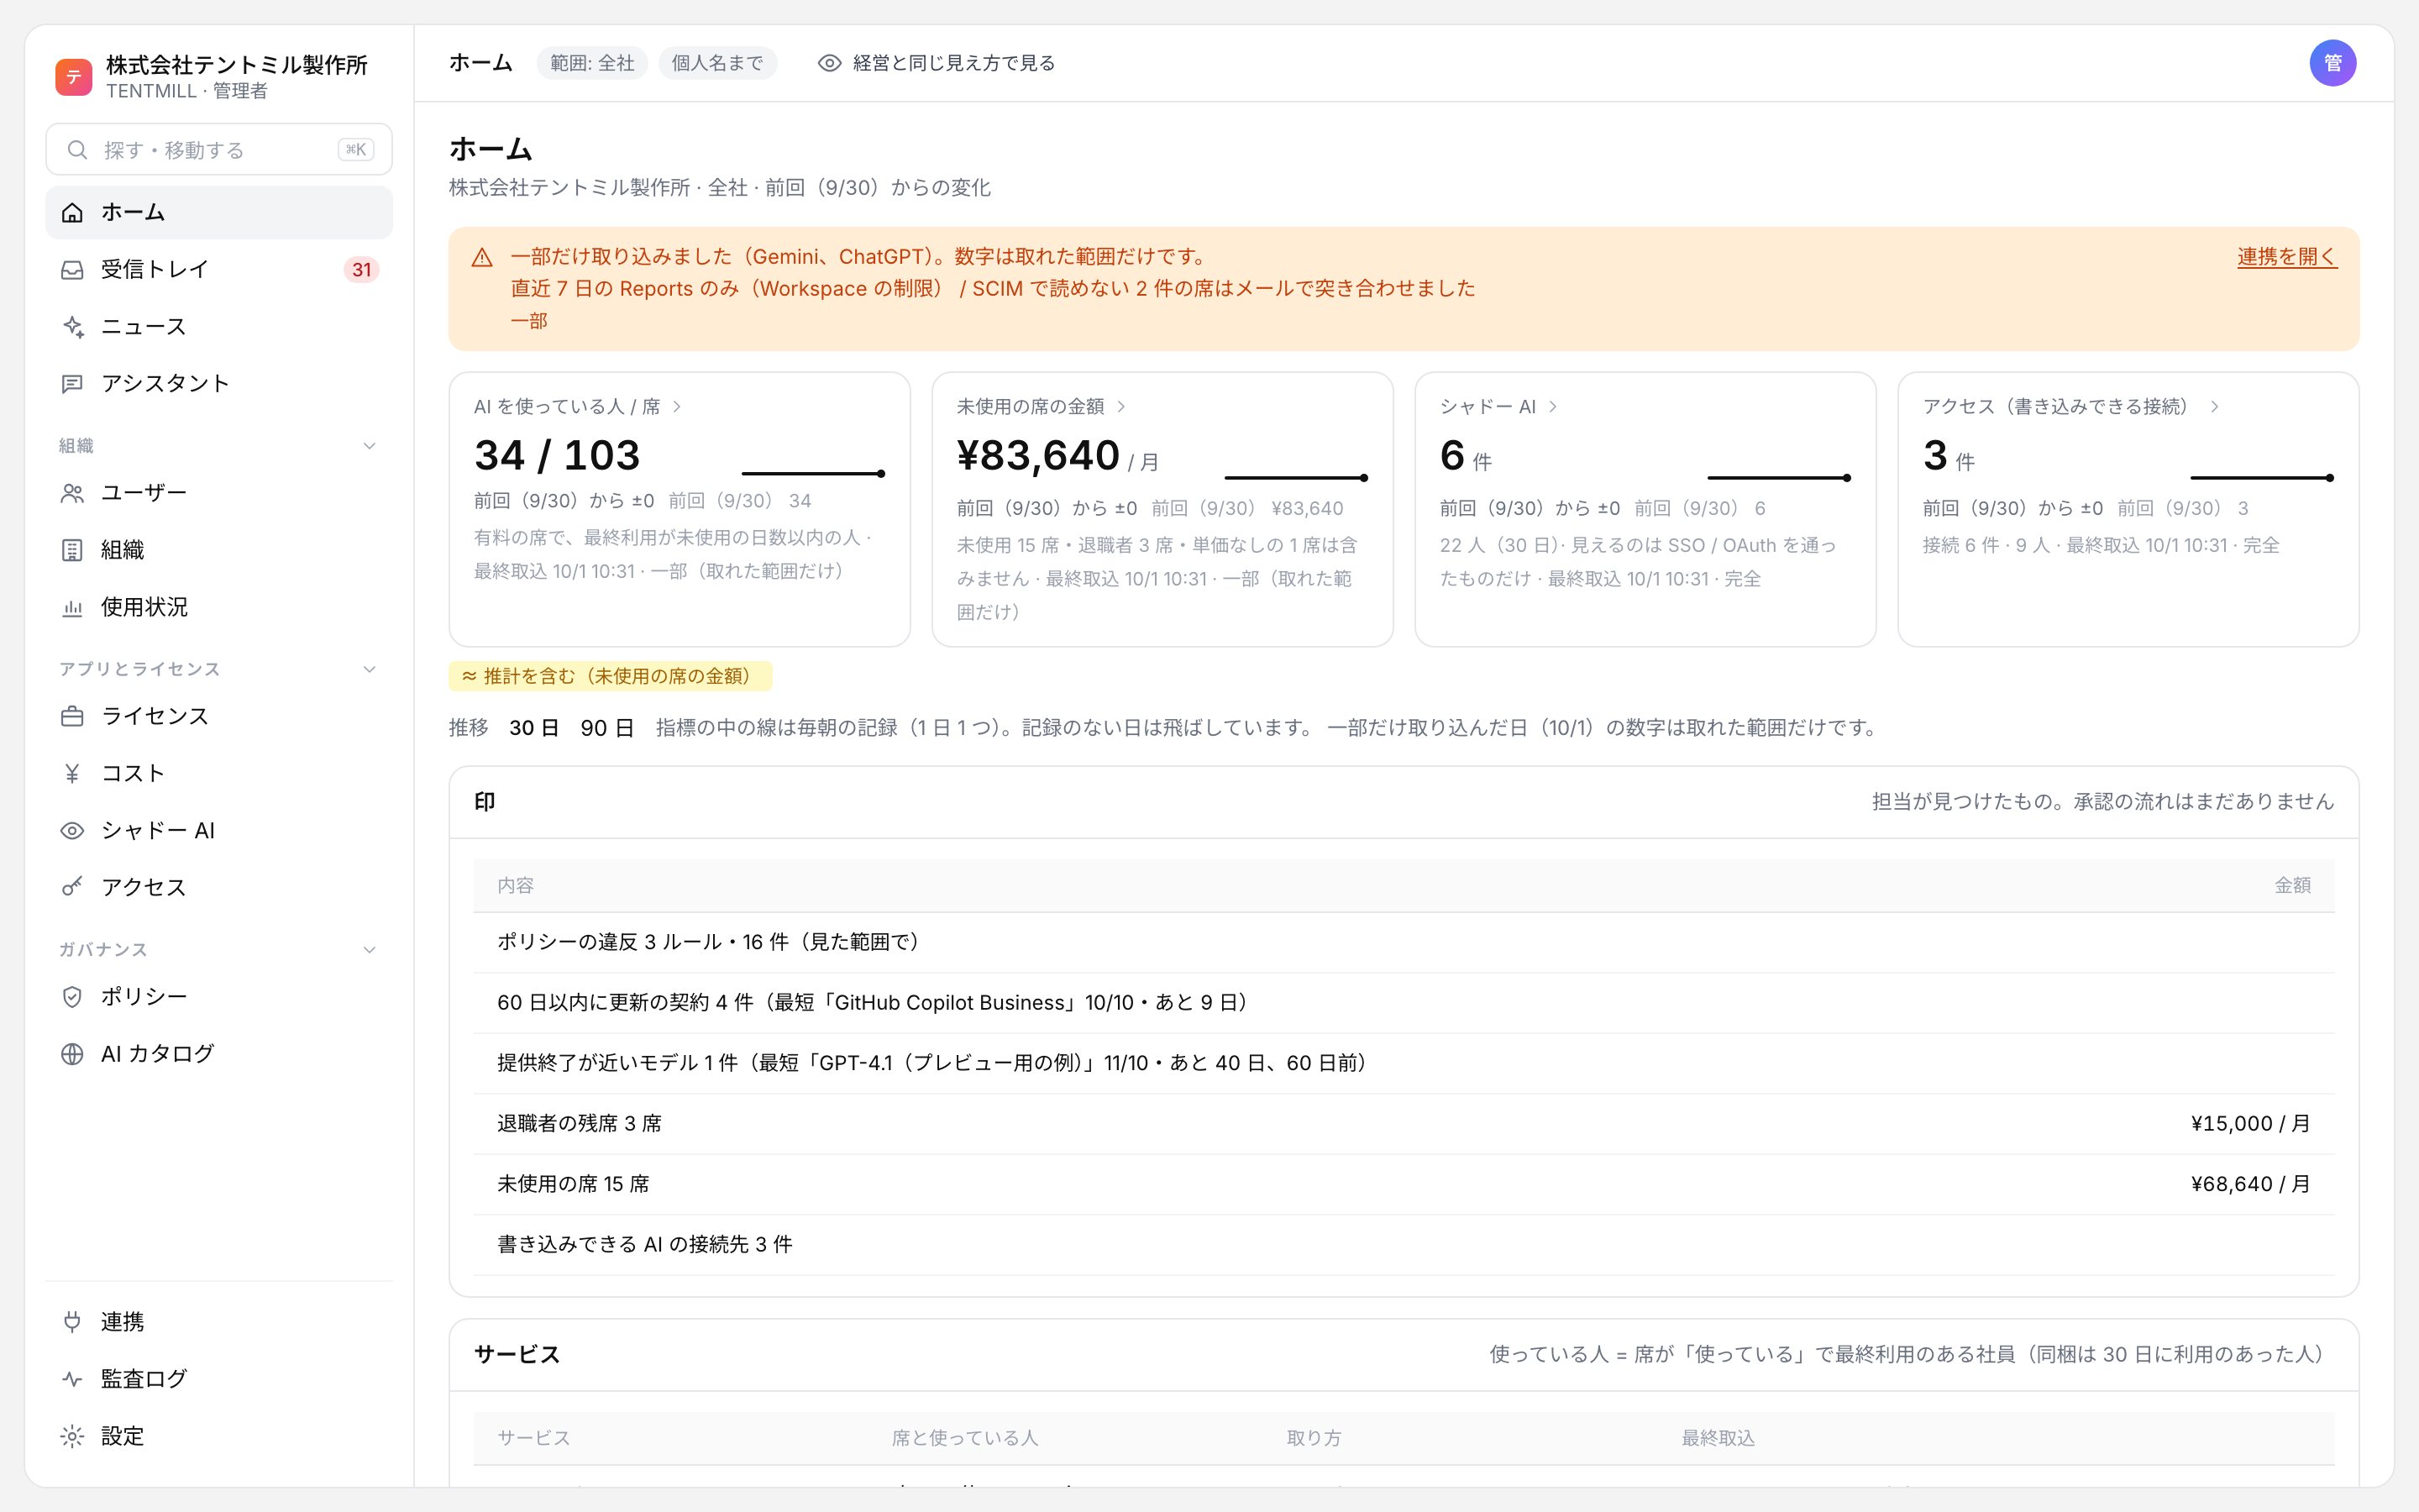Open シャドー AI eye icon in the sidebar
This screenshot has width=2419, height=1512.
pyautogui.click(x=72, y=830)
